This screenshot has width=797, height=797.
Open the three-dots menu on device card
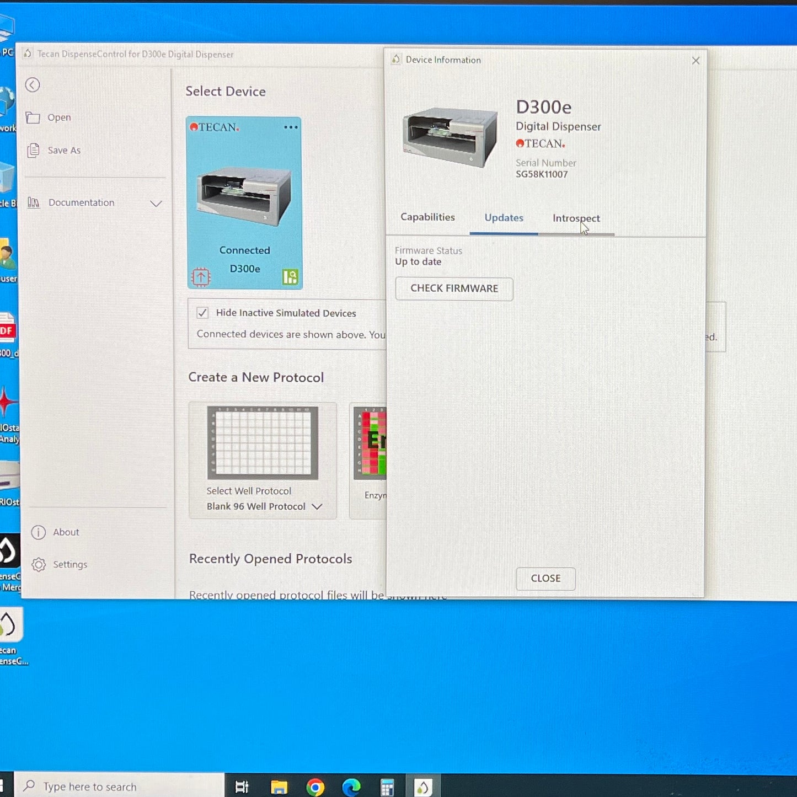point(291,127)
